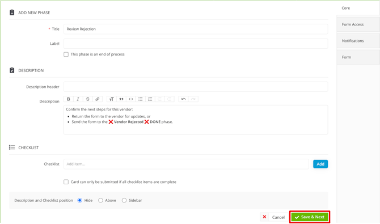Go to the Form tab
380x224 pixels.
coord(358,57)
